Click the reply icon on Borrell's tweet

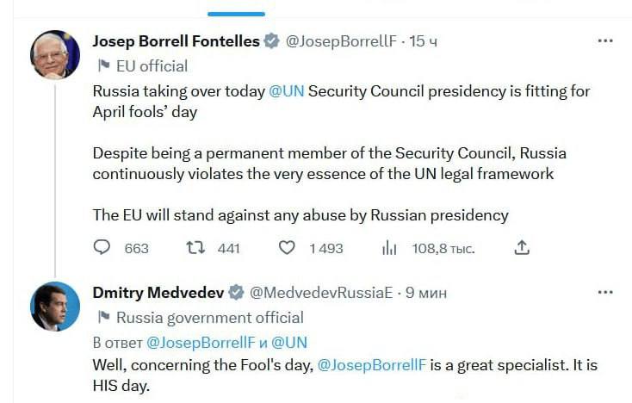(102, 248)
